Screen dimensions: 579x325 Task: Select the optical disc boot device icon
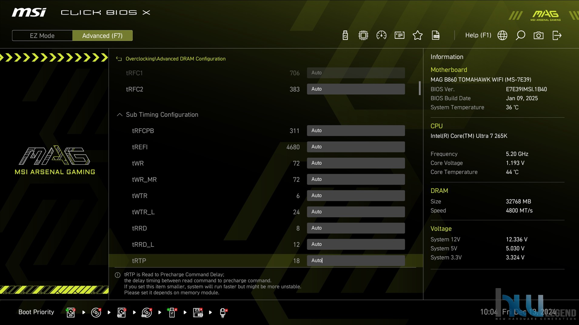96,312
